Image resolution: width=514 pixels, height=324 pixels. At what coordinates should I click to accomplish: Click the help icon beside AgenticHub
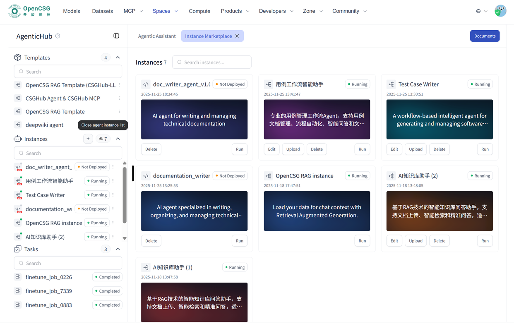(x=58, y=36)
